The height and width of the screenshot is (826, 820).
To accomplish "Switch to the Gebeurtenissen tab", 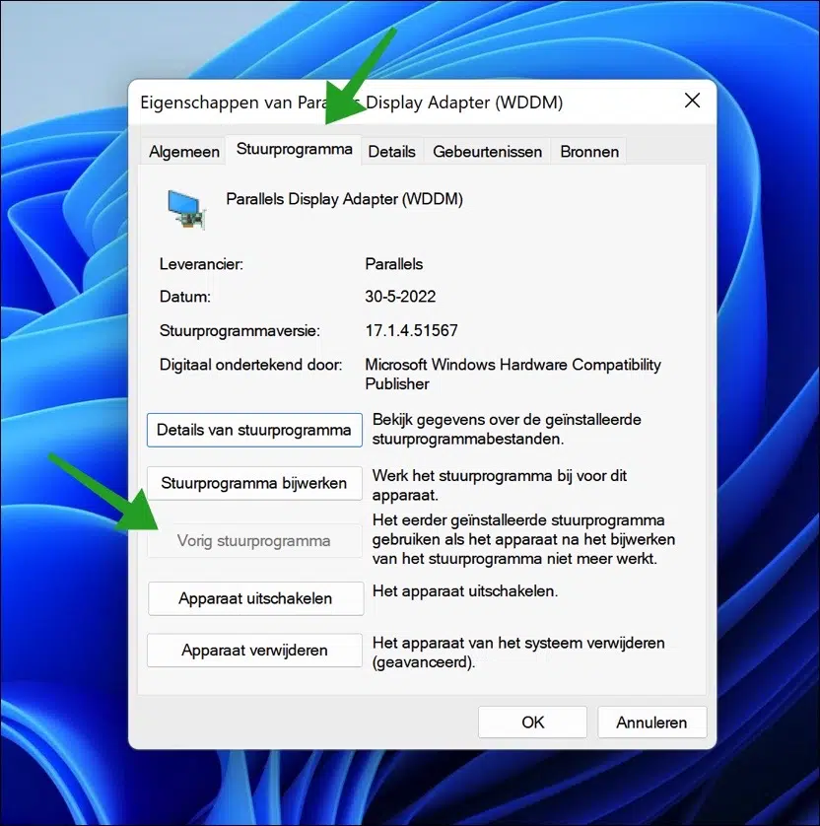I will 487,152.
